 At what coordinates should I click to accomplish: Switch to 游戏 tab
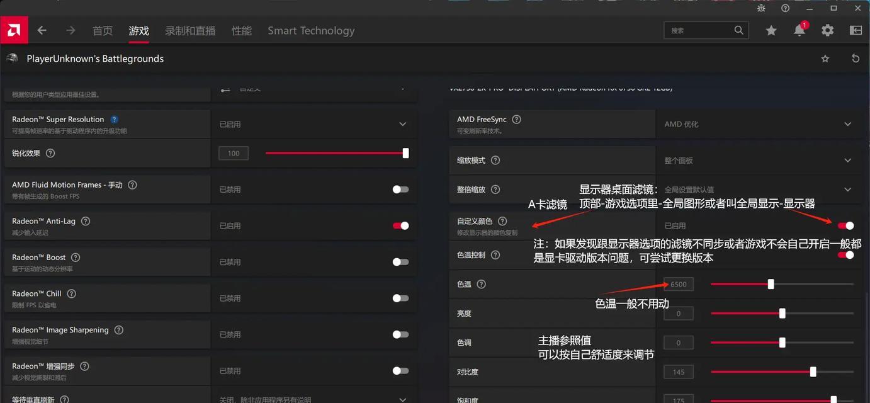coord(138,30)
